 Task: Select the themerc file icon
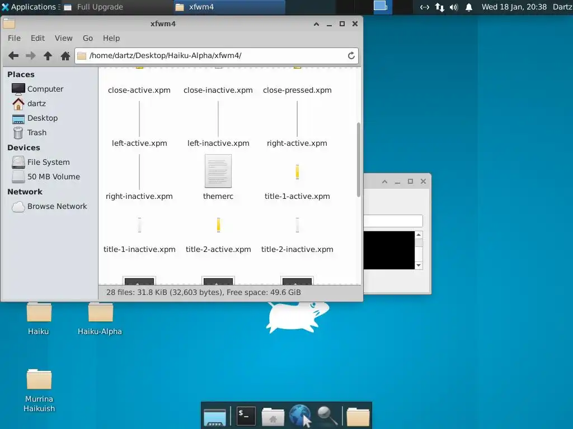point(218,171)
